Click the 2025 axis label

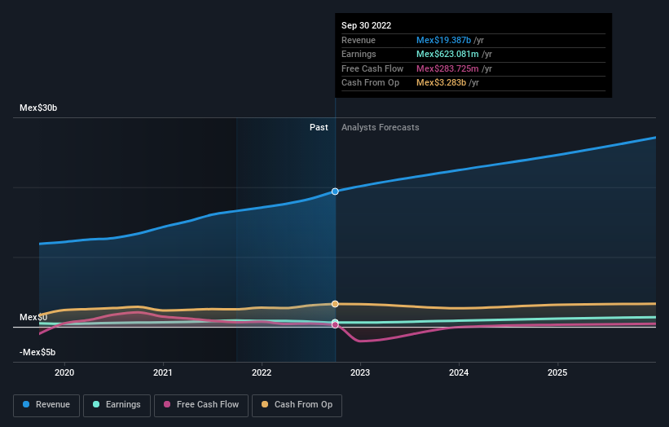pyautogui.click(x=557, y=373)
